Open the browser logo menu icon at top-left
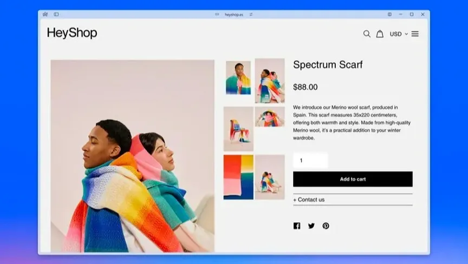This screenshot has width=468, height=264. coord(45,14)
